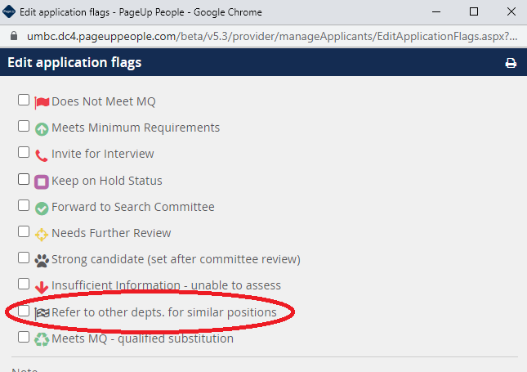Click the green checkmark Forward to Search Committee icon
The image size is (527, 372).
[42, 208]
